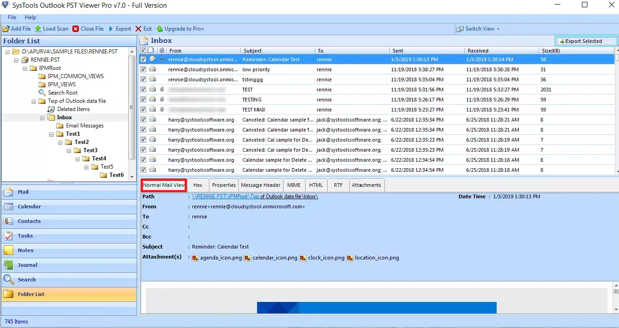Switch to the Properties tab
This screenshot has width=619, height=328.
point(224,185)
